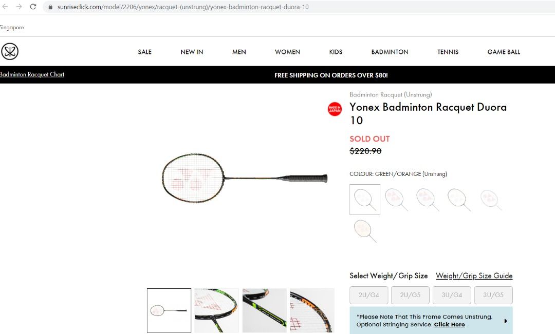Follow the stringing service Click Here link

tap(449, 324)
